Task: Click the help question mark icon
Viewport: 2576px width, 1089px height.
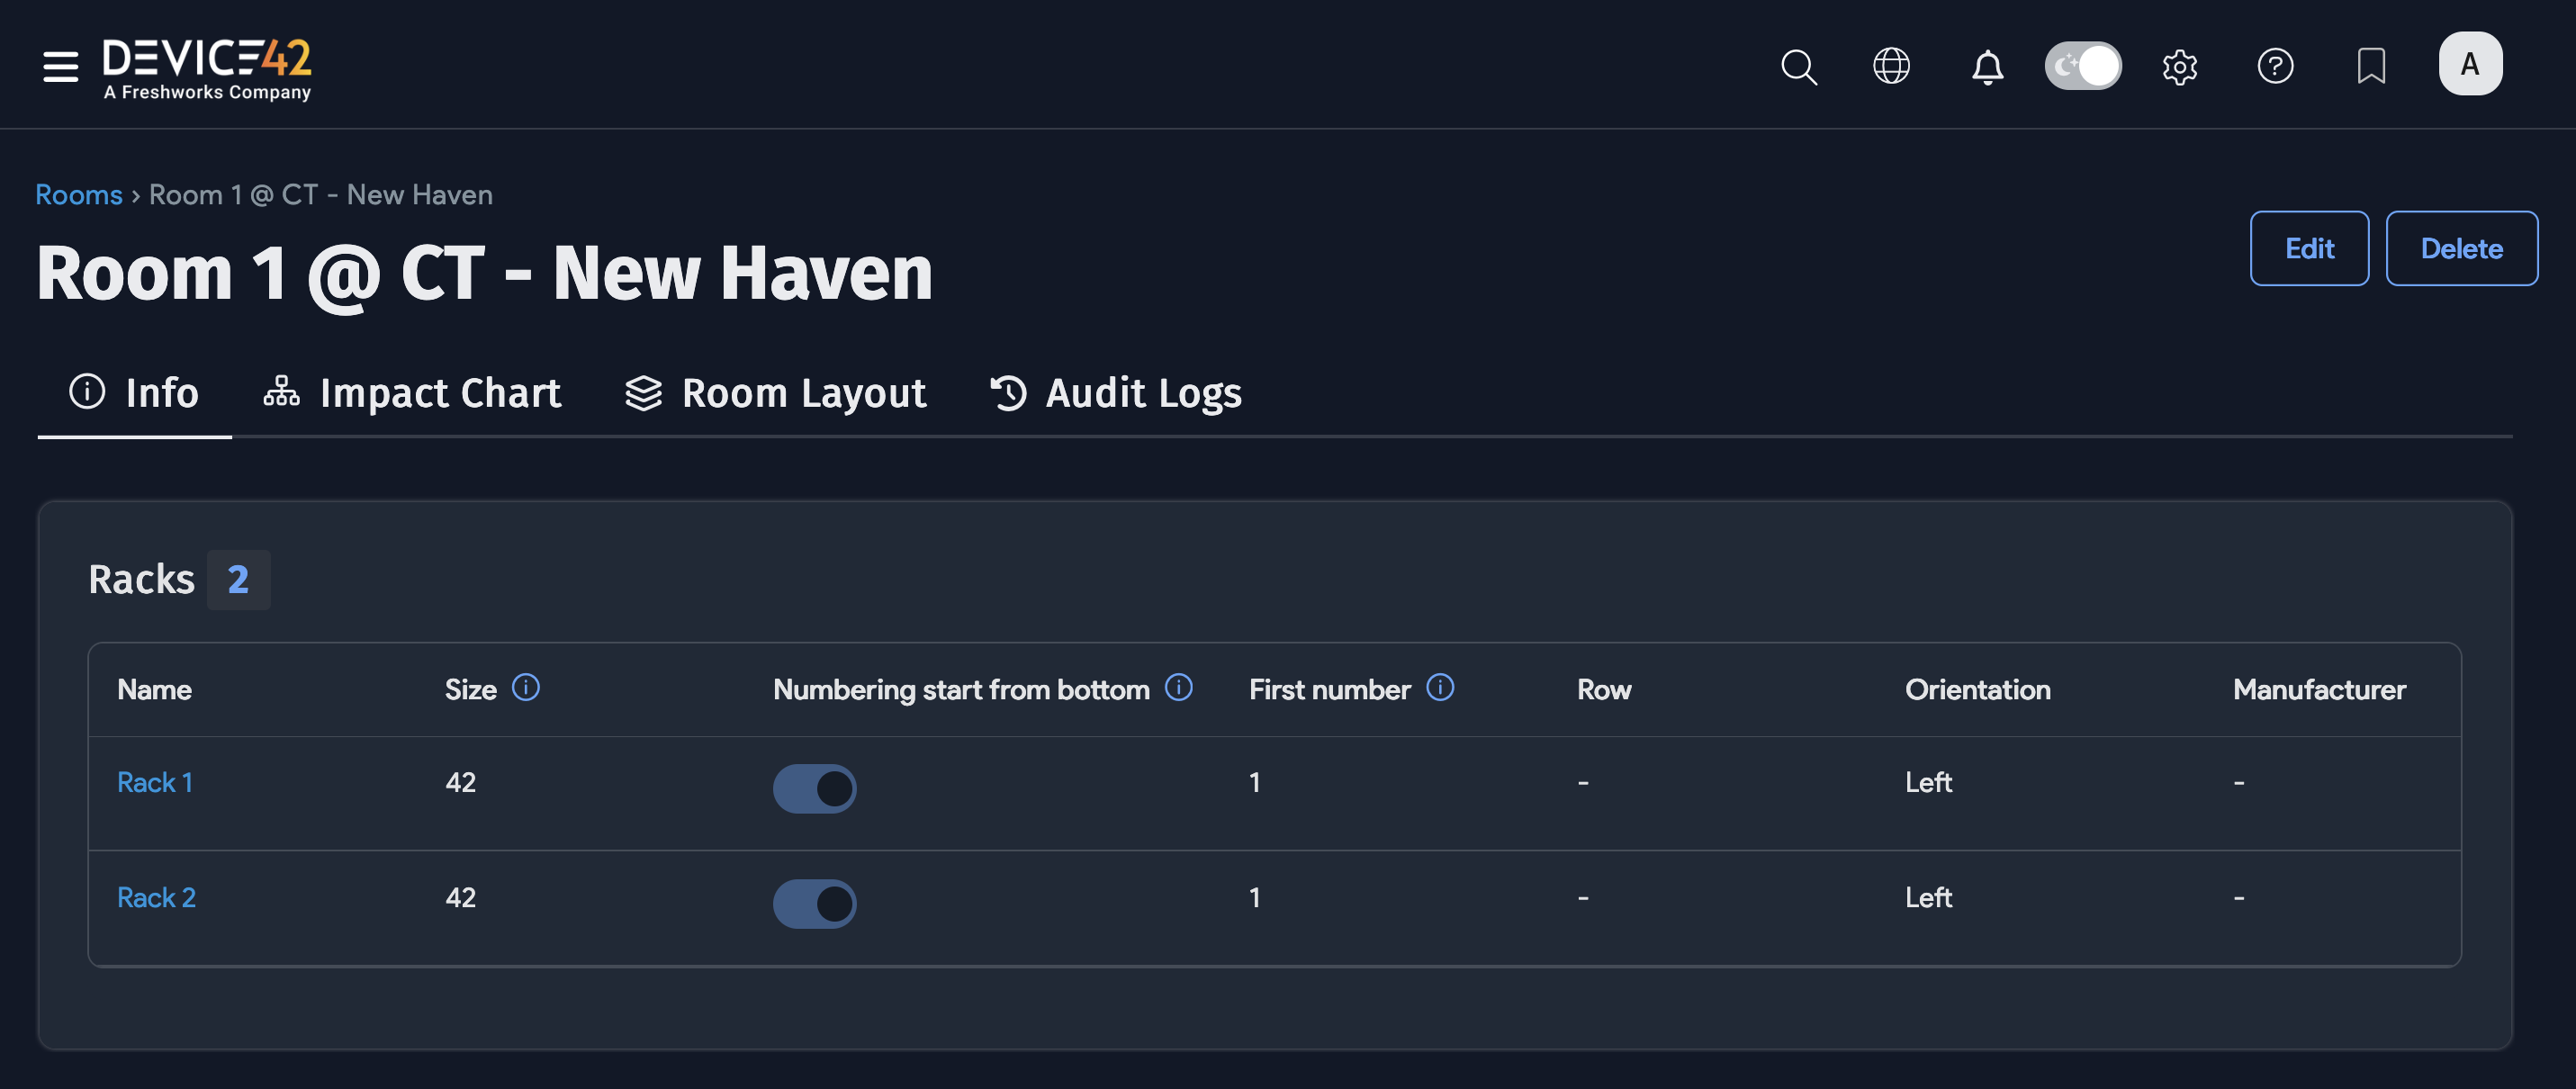Action: [2275, 67]
